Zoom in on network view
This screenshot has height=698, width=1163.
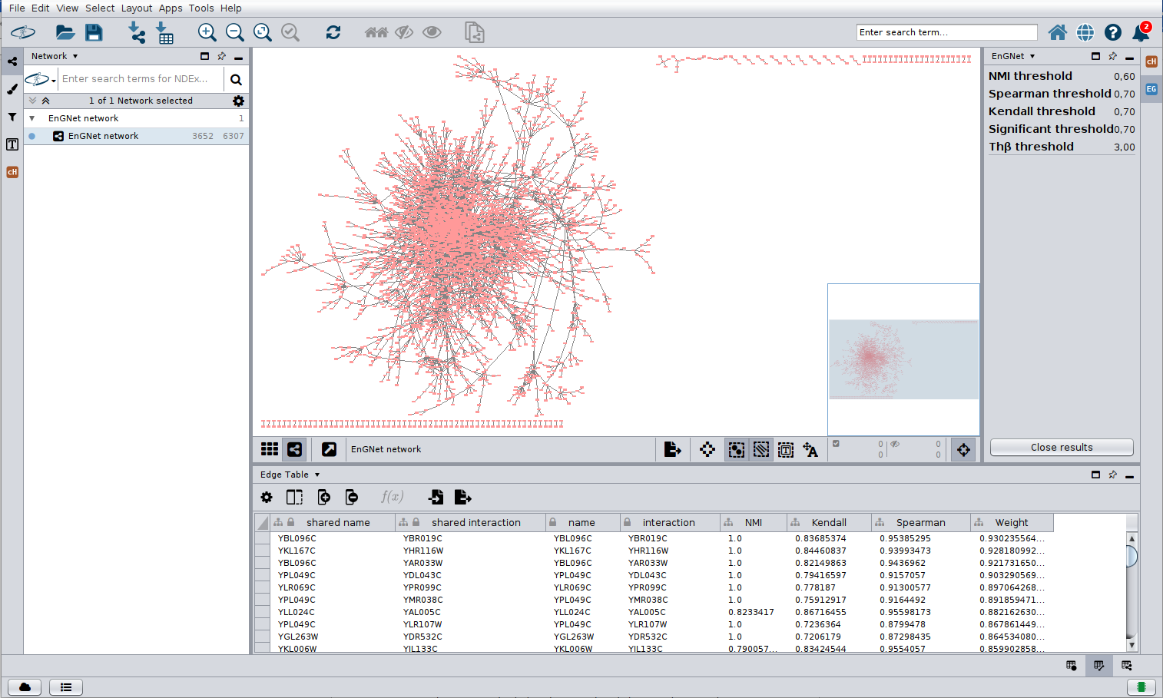click(x=207, y=32)
